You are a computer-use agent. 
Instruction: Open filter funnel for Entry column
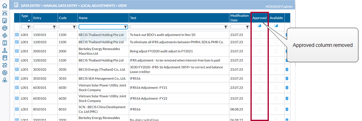54,27
